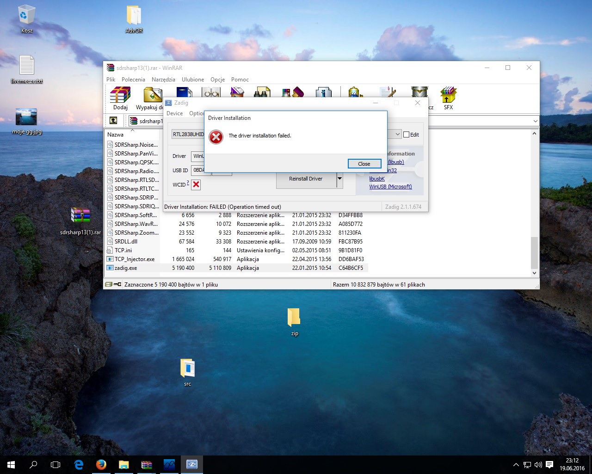Viewport: 592px width, 474px height.
Task: Select TCP.ini in the file list
Action: click(x=237, y=250)
